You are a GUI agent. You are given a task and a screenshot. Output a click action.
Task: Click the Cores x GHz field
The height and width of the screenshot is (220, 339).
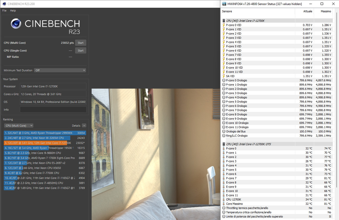[x=53, y=94]
